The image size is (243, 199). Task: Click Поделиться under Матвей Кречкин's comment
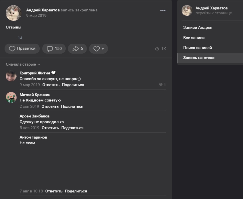(x=72, y=107)
